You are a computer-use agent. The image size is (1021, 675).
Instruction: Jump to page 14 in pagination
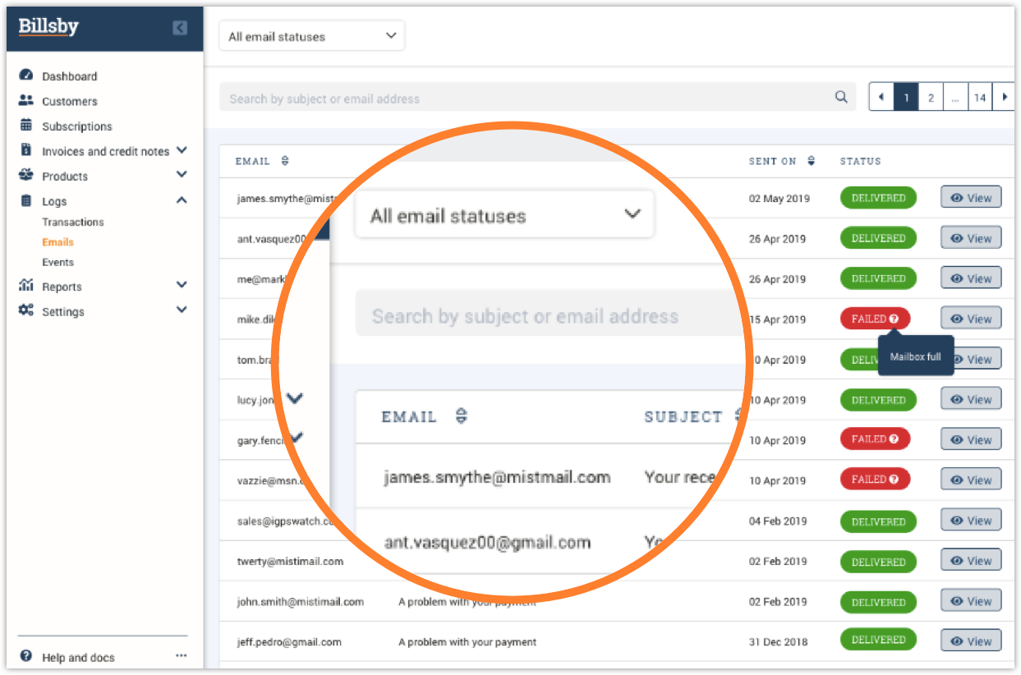tap(980, 97)
